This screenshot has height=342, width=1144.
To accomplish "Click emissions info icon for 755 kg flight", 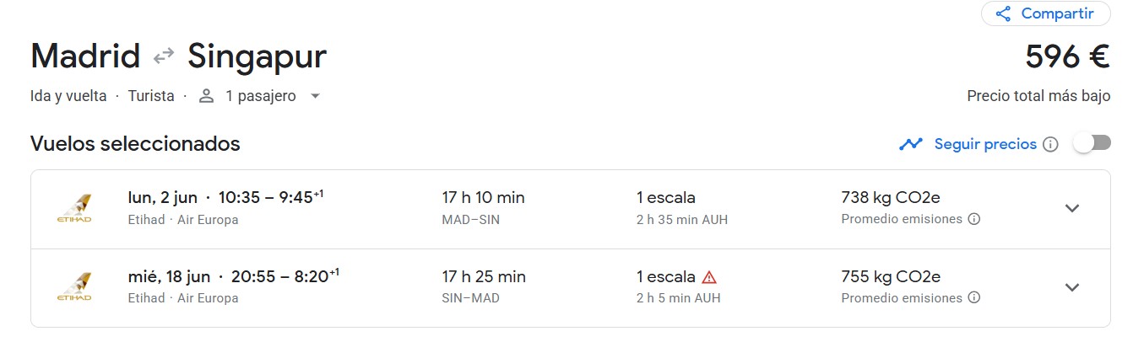I will (973, 297).
